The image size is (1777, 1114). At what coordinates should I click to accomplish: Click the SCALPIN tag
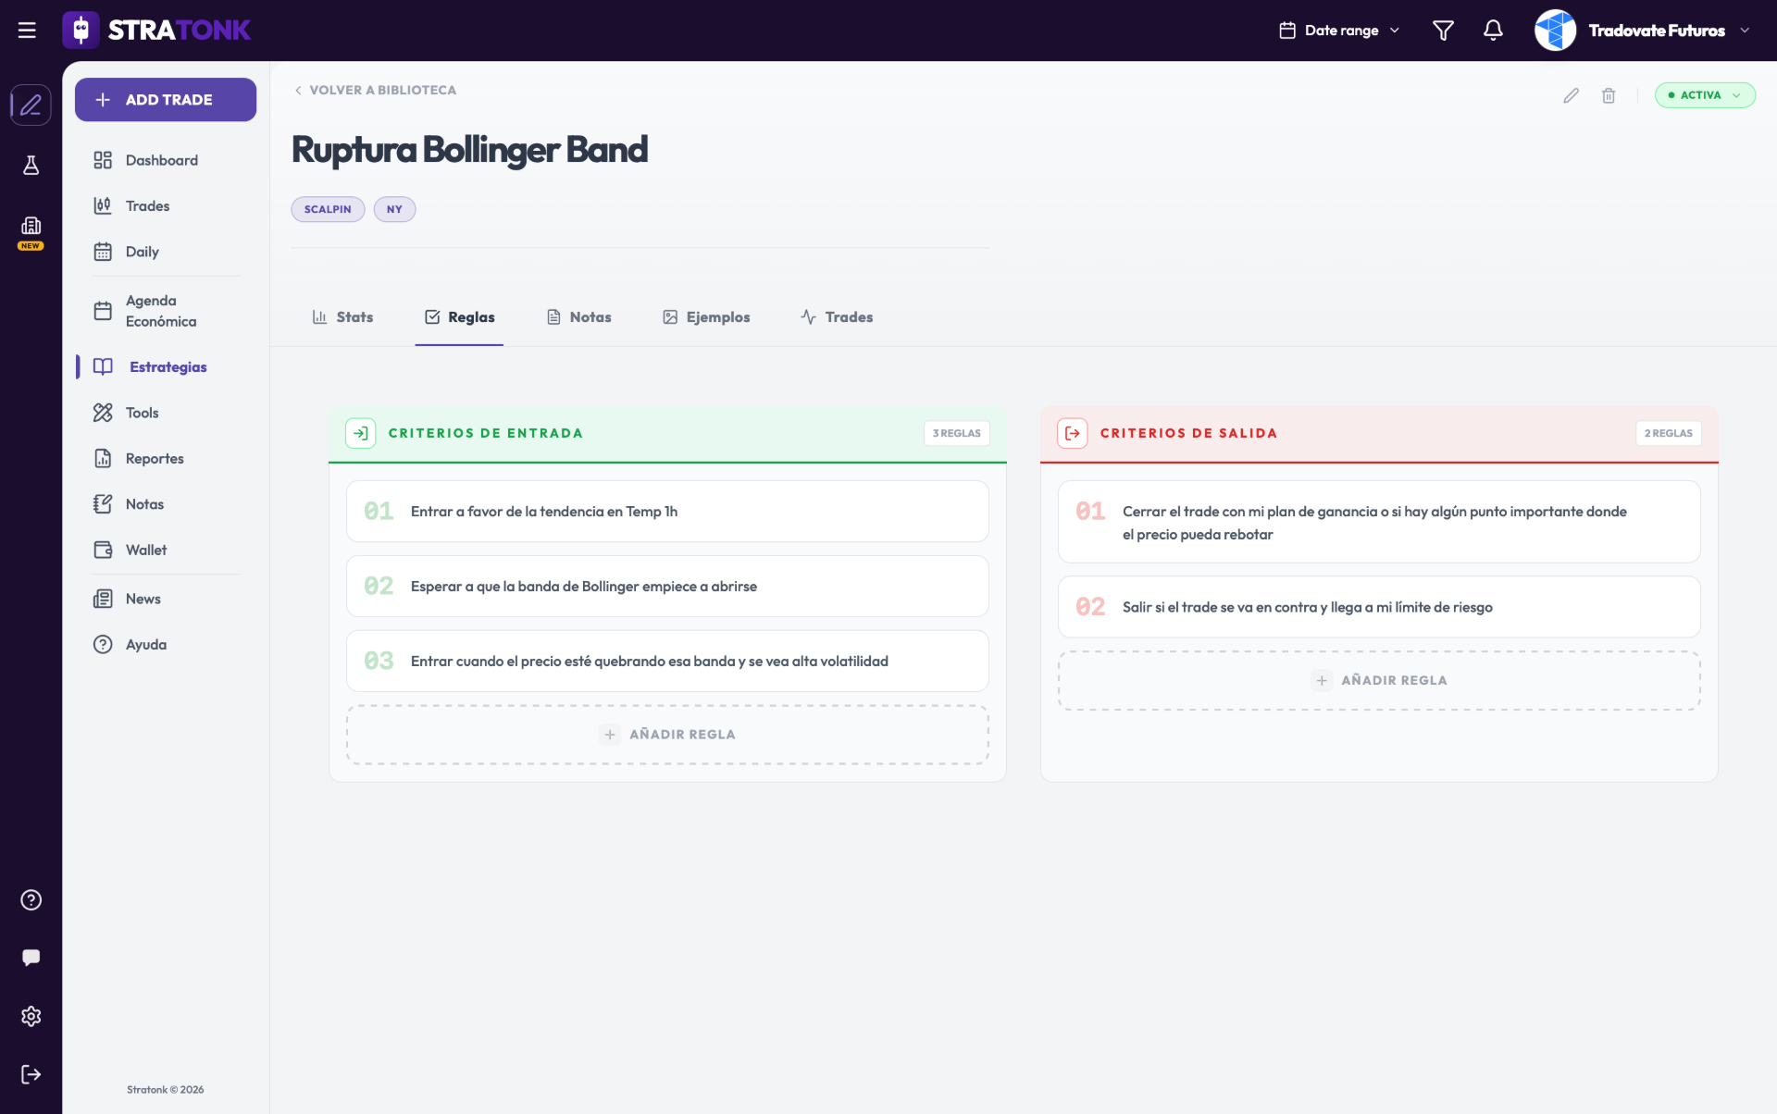(328, 209)
